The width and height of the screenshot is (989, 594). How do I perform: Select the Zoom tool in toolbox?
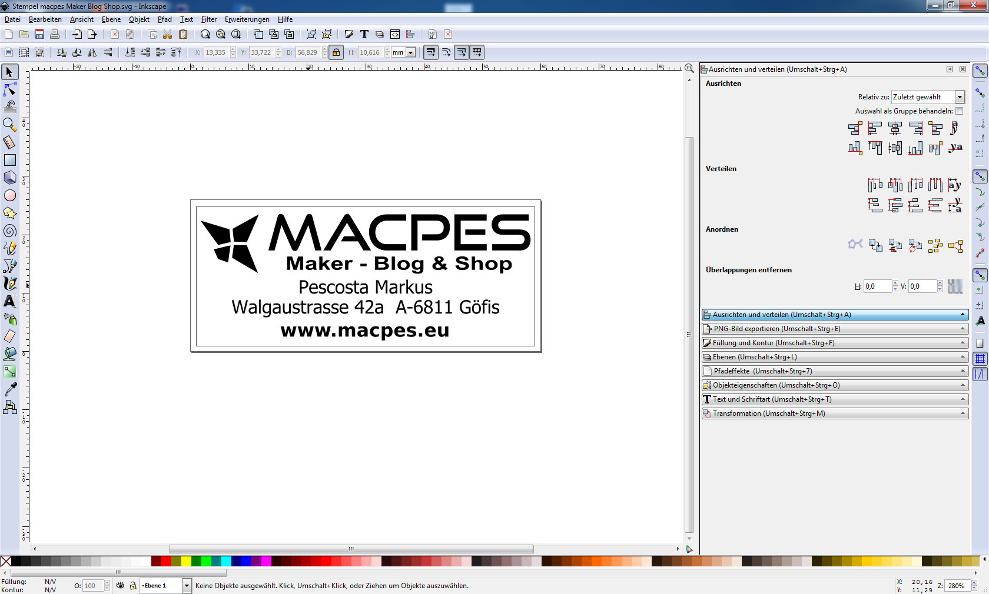pos(9,124)
